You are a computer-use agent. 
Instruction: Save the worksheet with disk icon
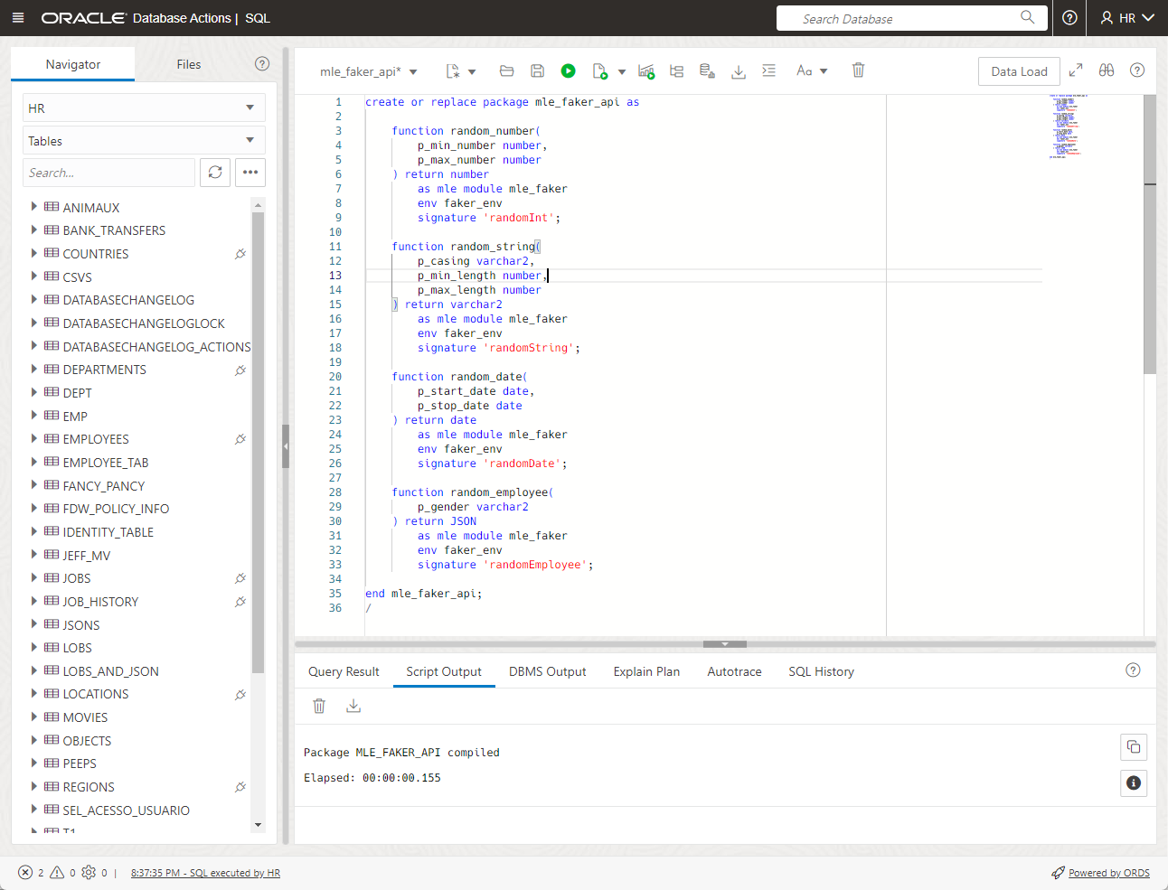point(537,71)
